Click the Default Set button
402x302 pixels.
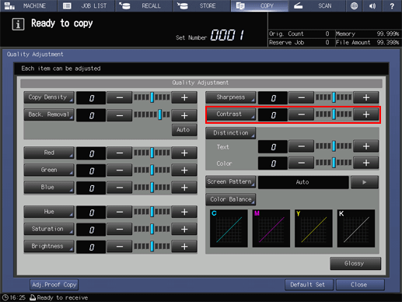309,285
